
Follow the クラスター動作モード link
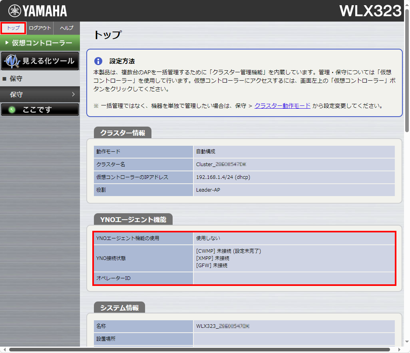[282, 106]
